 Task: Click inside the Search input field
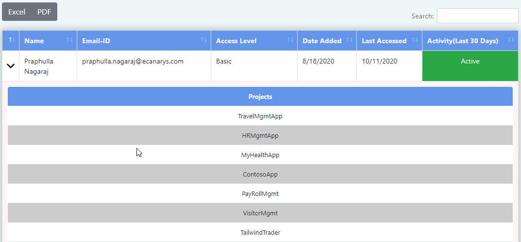477,16
